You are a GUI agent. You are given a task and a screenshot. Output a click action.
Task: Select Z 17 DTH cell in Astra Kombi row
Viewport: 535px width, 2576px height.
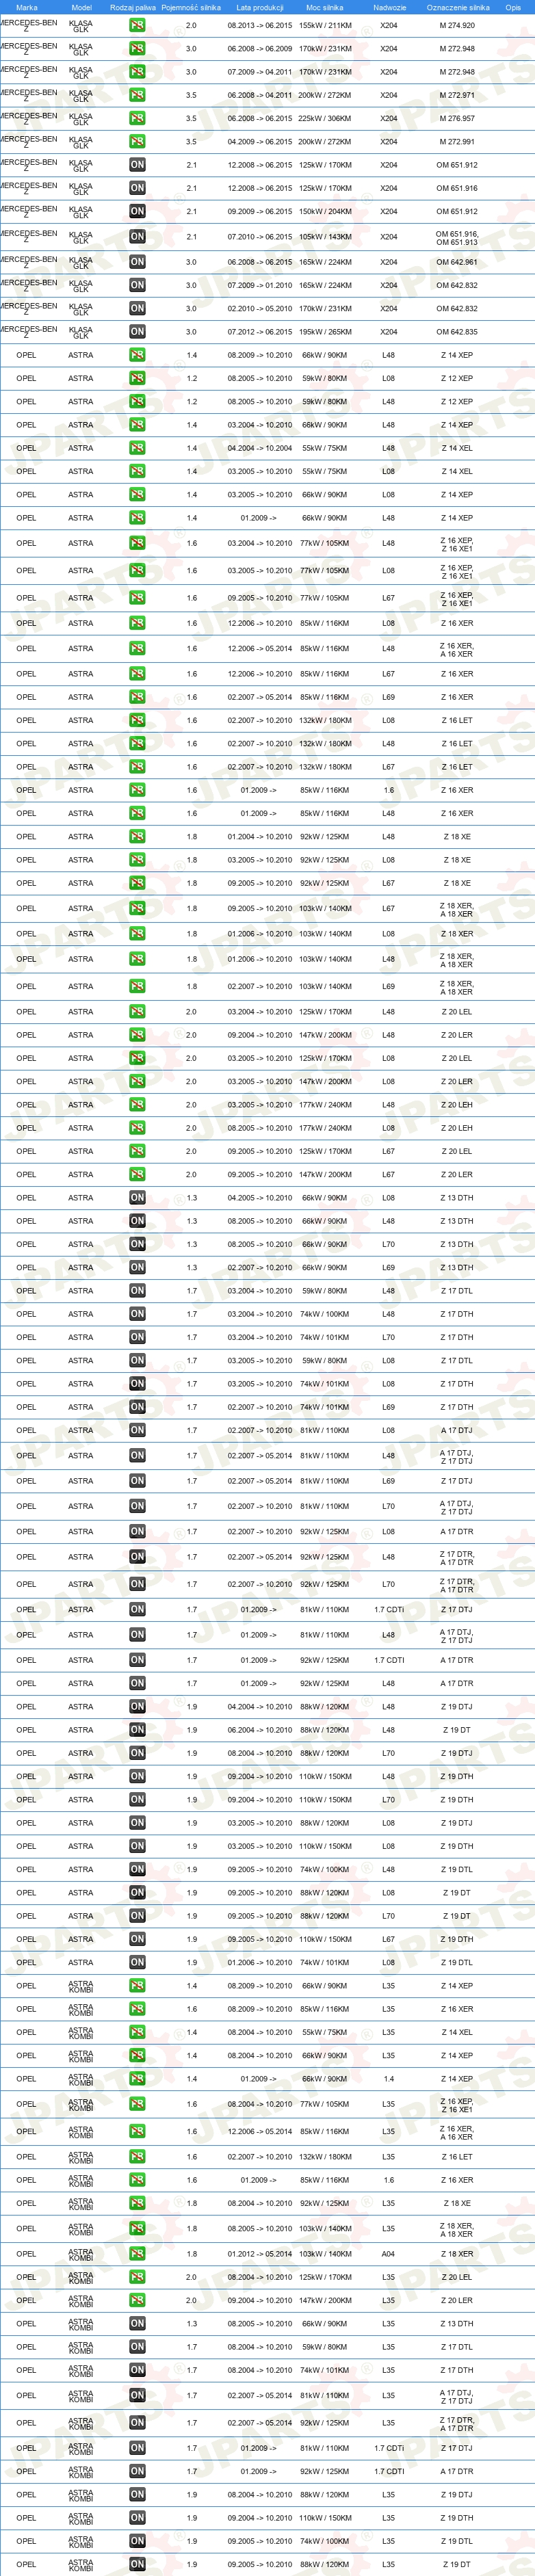coord(457,2370)
